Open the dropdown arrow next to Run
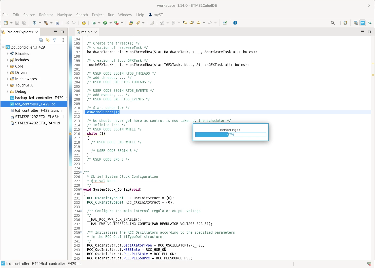 tap(111, 23)
